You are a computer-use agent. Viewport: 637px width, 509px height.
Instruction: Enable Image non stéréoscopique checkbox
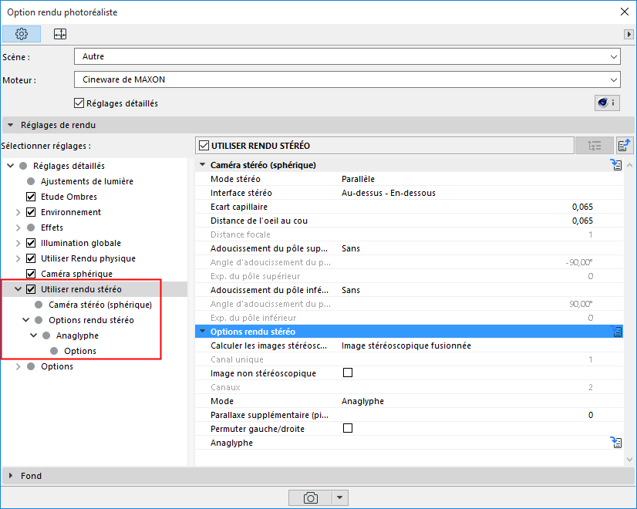[348, 372]
